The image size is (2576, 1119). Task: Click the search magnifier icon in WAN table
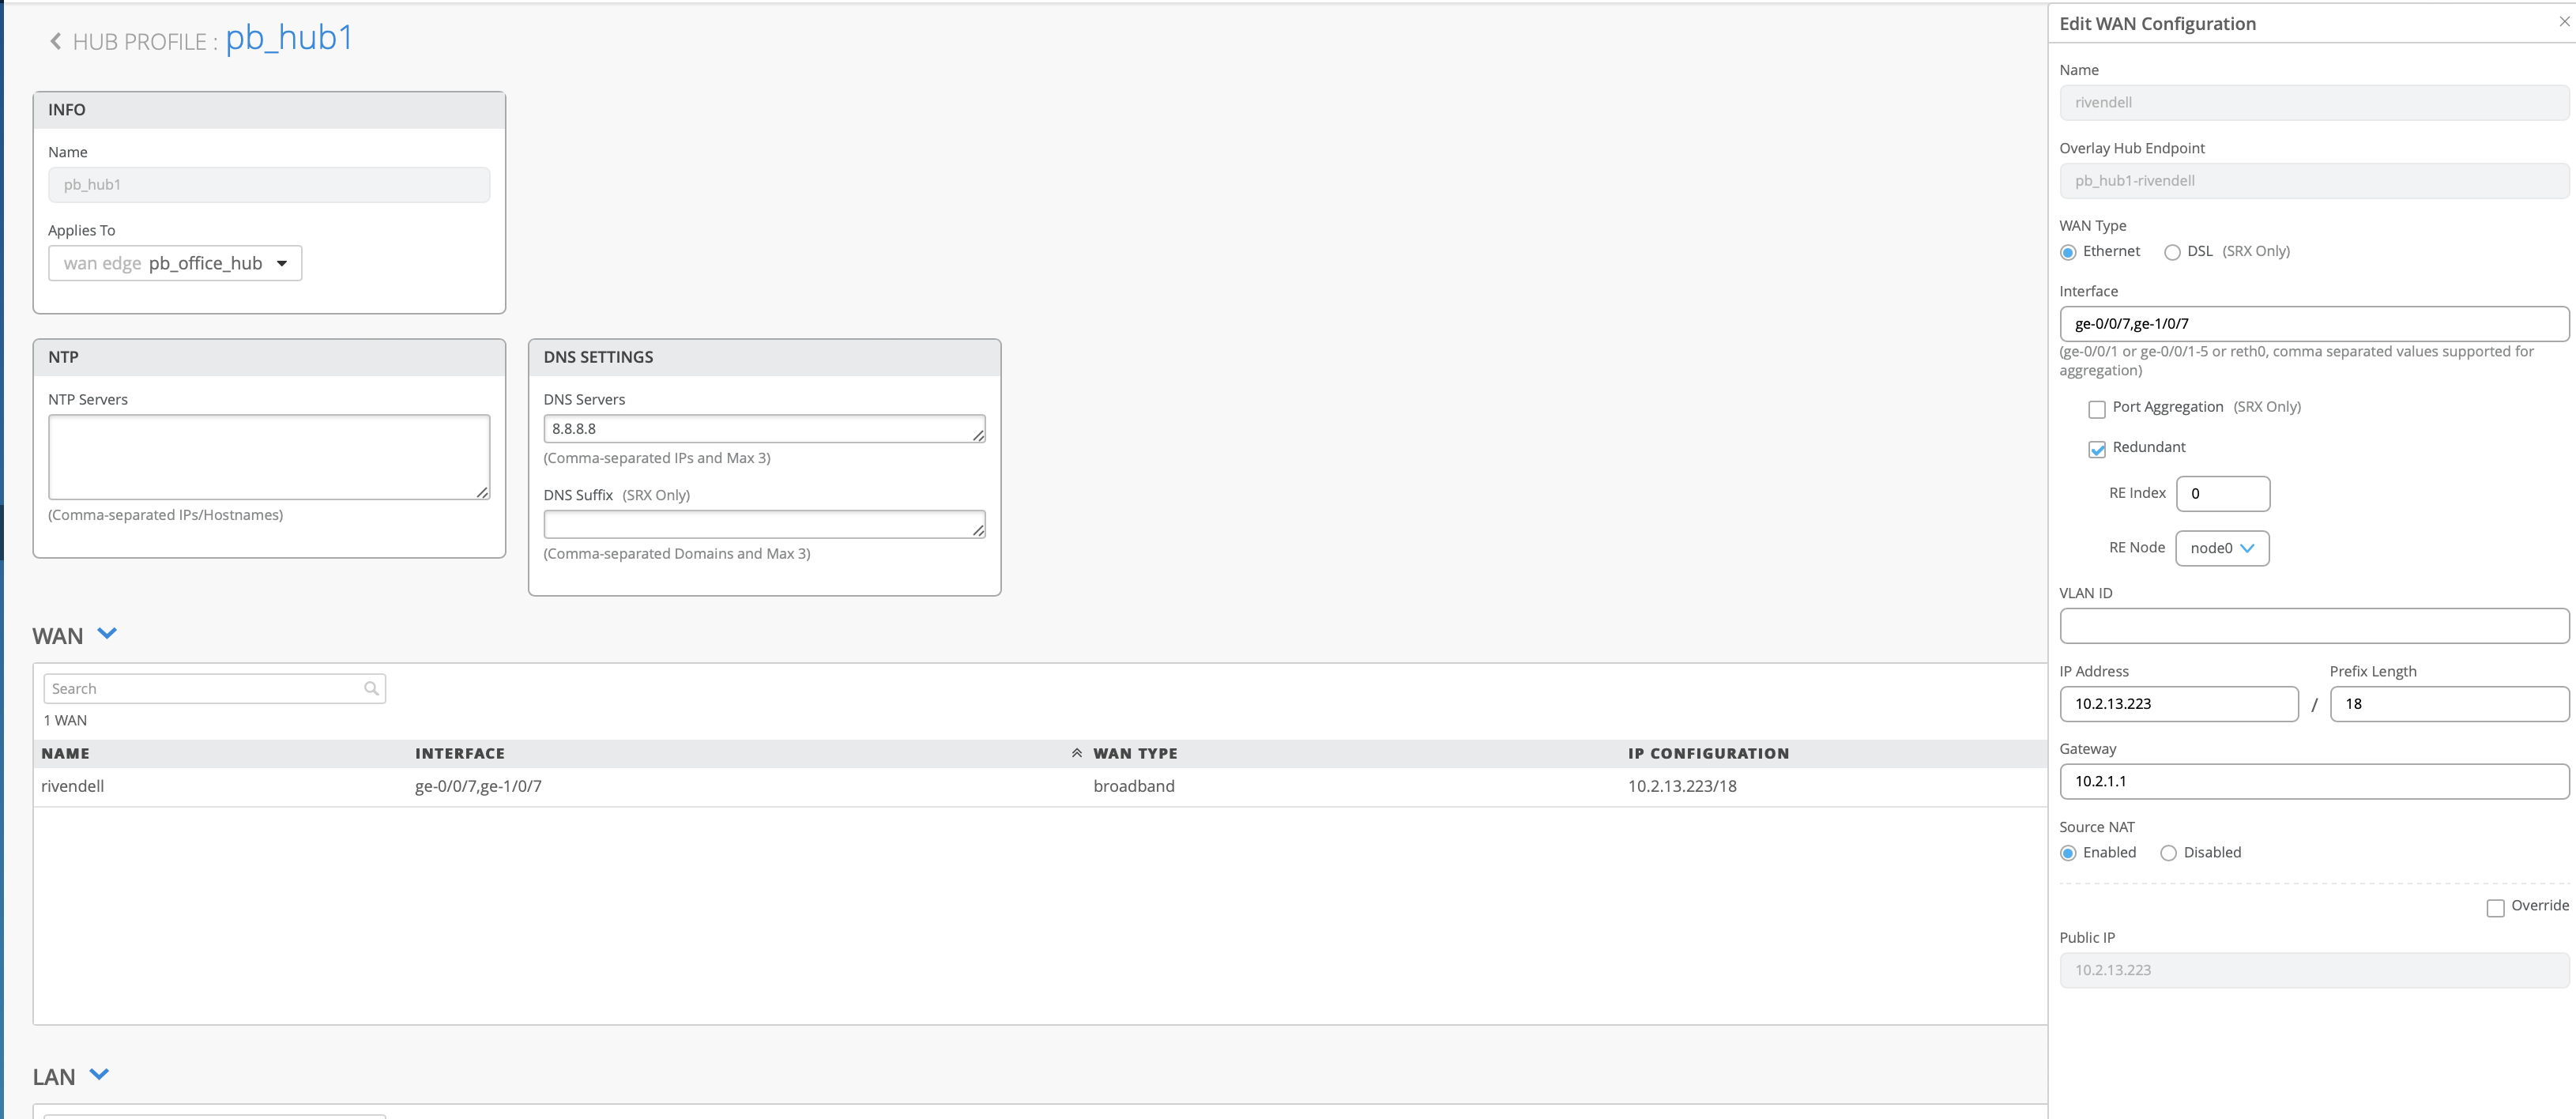point(371,688)
